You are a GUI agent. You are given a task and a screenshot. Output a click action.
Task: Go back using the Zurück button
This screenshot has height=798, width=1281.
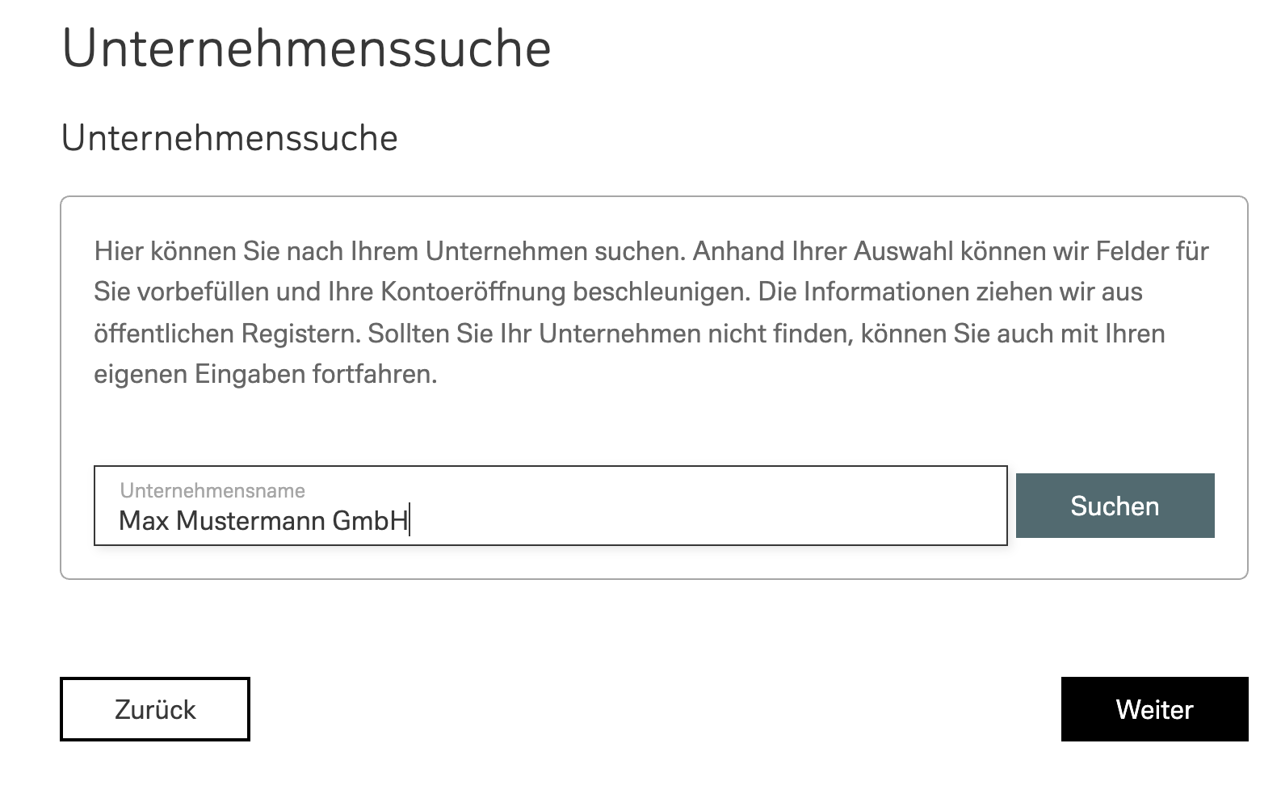pos(155,709)
